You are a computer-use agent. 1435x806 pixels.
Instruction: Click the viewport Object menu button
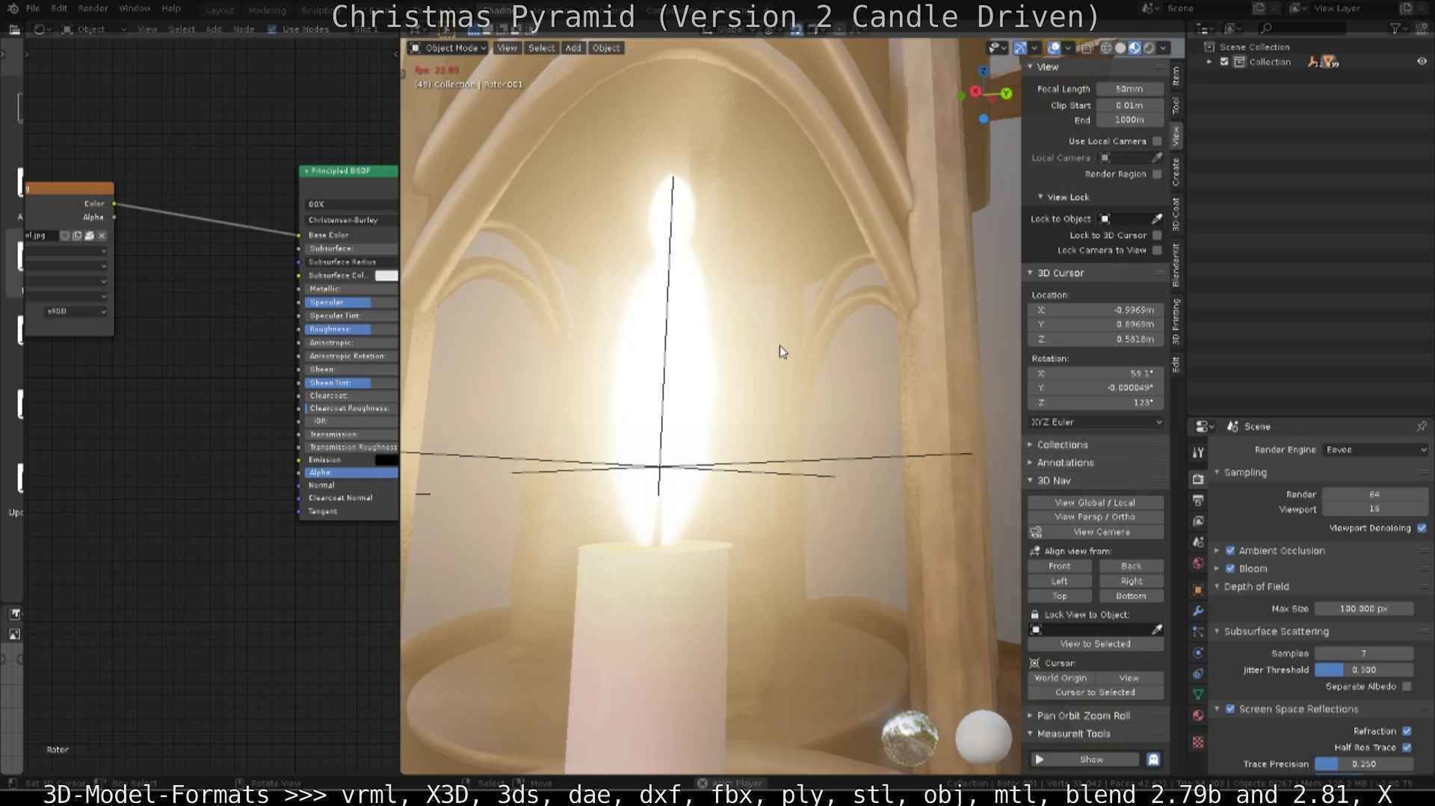pos(606,48)
